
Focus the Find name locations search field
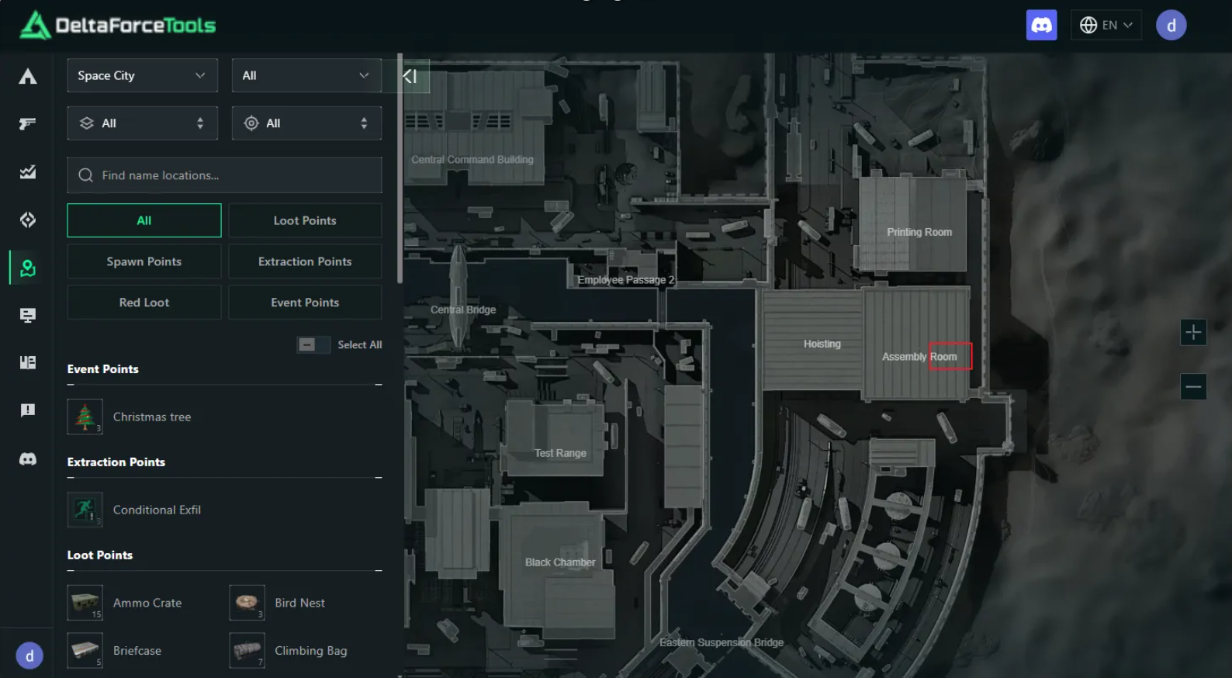coord(224,176)
